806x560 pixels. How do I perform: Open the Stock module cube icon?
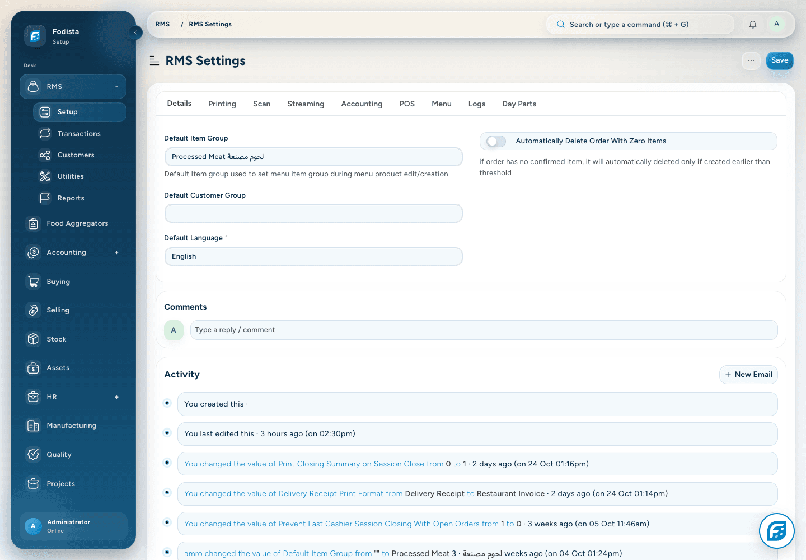click(x=34, y=339)
